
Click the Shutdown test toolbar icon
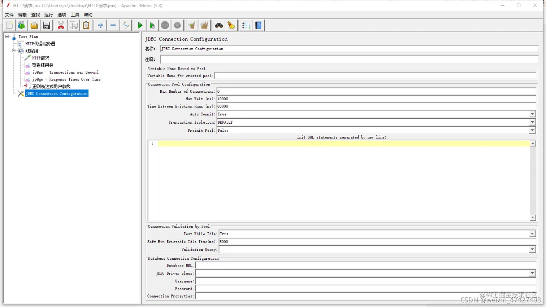pos(177,25)
